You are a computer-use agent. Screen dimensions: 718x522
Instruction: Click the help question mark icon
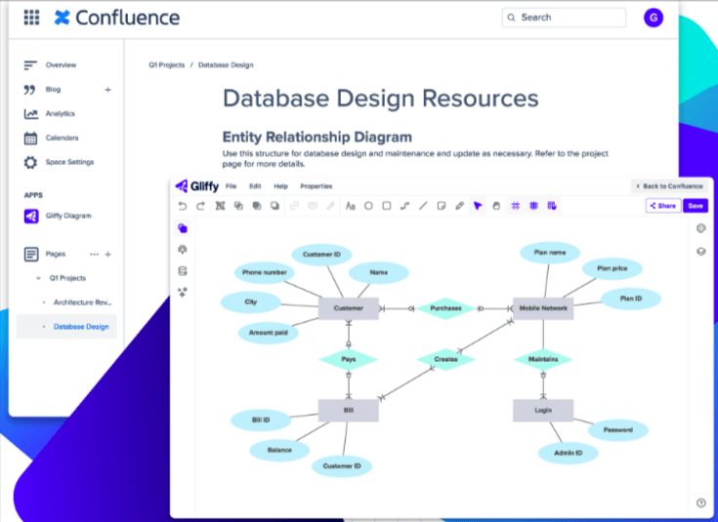tap(701, 502)
